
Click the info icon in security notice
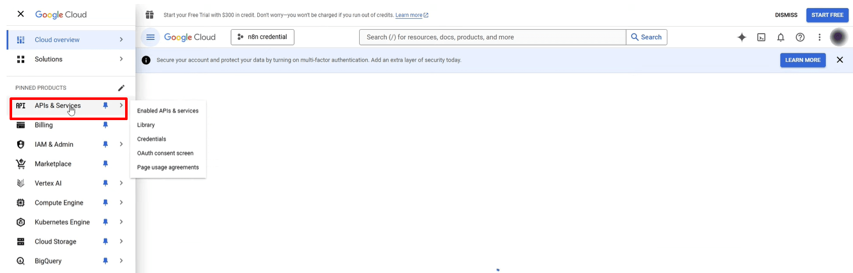tap(146, 60)
